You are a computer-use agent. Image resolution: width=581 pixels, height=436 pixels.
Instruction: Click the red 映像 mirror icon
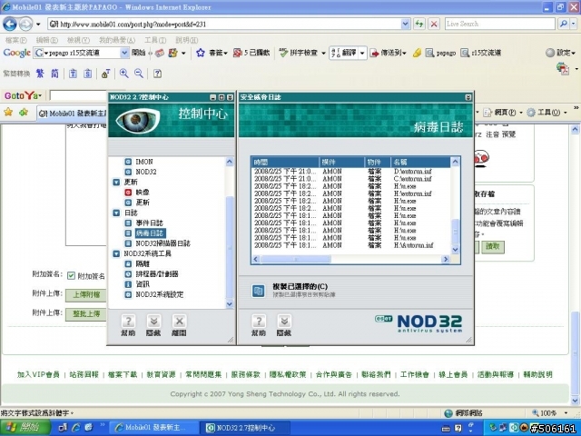[128, 193]
